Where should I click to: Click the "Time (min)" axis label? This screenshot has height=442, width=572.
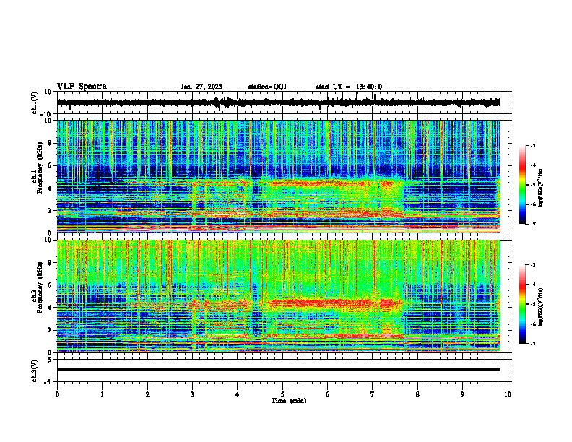coord(289,401)
